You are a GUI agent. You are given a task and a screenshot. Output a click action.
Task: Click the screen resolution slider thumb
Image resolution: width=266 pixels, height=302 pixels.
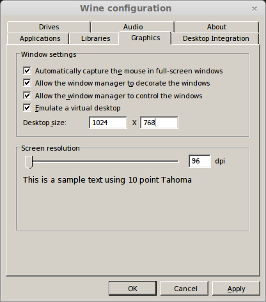point(29,162)
